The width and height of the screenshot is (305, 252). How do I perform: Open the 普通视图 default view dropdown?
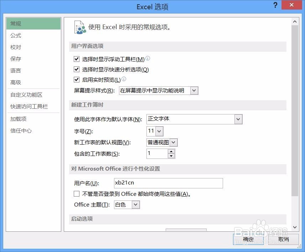click(x=174, y=143)
